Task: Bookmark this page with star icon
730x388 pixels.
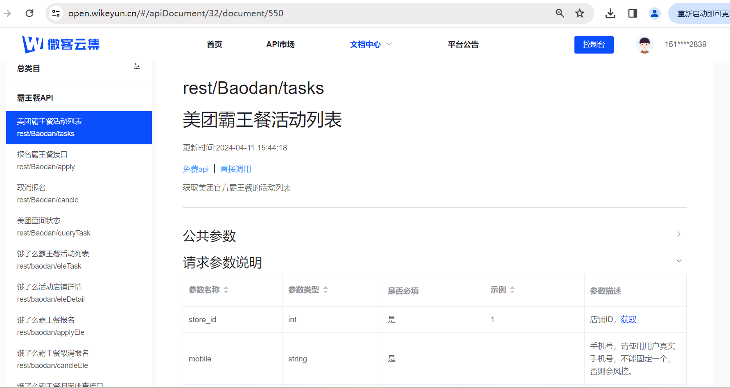Action: (580, 13)
